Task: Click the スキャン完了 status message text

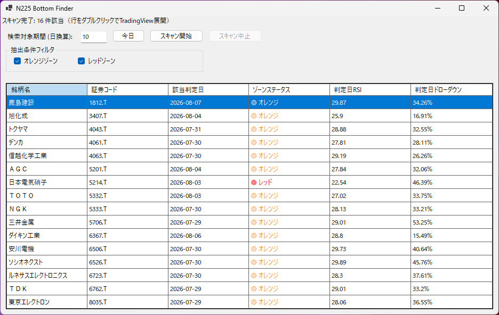Action: [87, 21]
